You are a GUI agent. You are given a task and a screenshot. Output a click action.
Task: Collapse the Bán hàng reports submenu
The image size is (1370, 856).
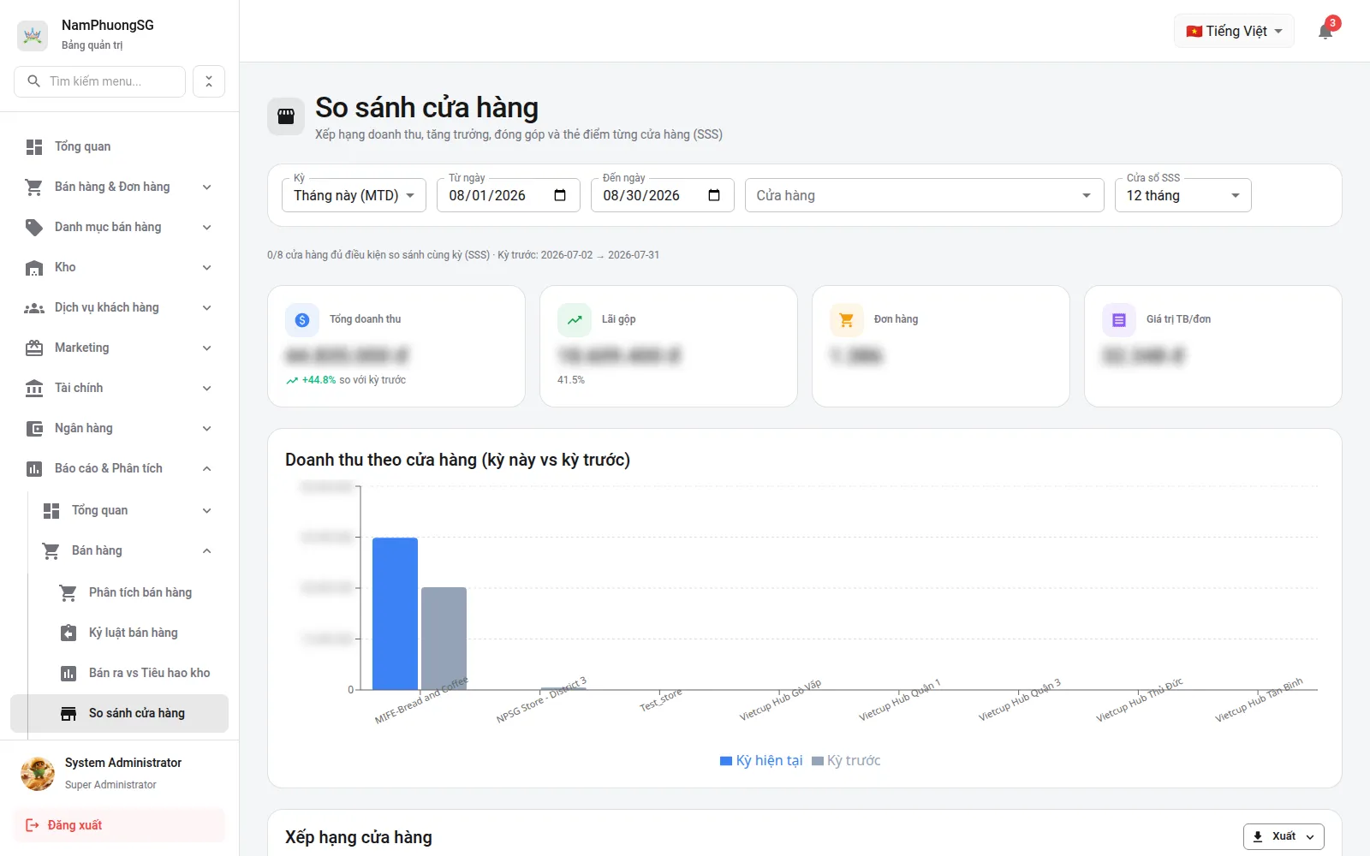coord(128,550)
